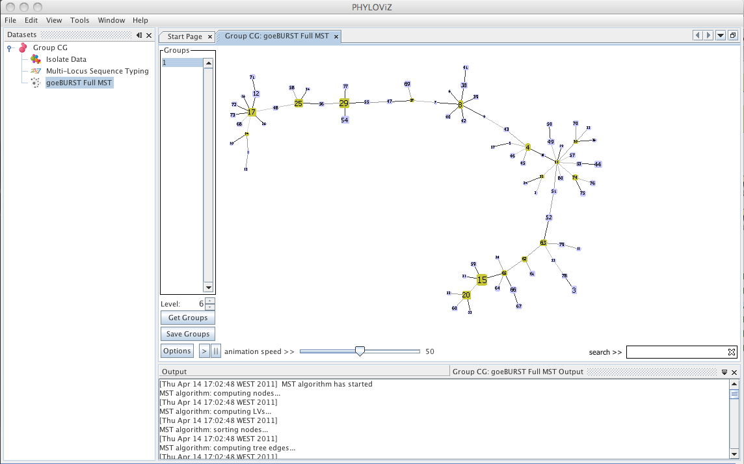Increase the Level value with the stepper
This screenshot has width=744, height=464.
point(210,301)
